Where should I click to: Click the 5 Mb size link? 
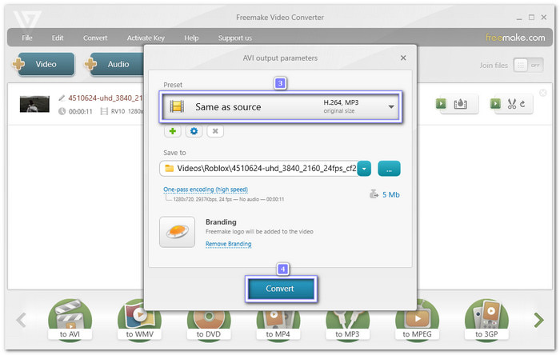[391, 195]
